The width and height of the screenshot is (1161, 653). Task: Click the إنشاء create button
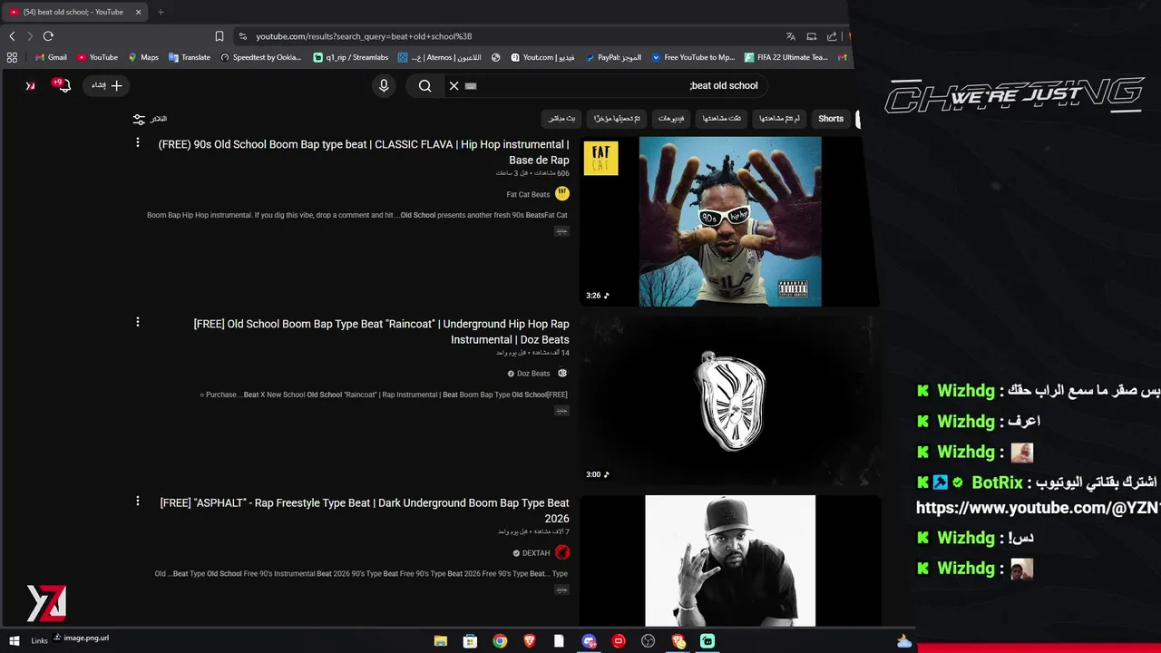[x=107, y=85]
